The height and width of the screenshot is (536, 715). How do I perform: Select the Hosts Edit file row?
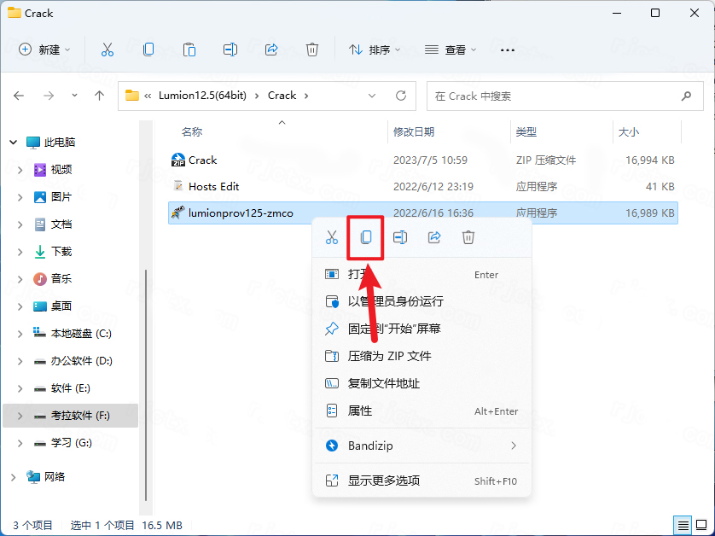pyautogui.click(x=423, y=187)
